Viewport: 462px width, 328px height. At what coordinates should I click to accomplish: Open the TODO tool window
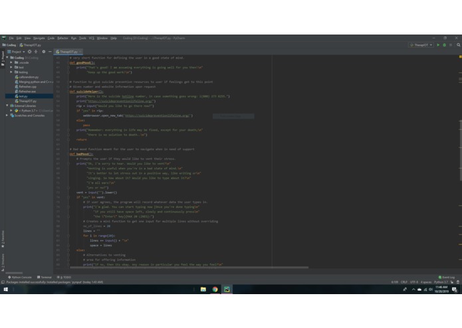[64, 277]
